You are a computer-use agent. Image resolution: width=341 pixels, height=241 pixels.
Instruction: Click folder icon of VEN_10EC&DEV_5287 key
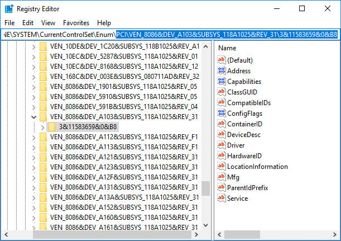click(x=43, y=56)
